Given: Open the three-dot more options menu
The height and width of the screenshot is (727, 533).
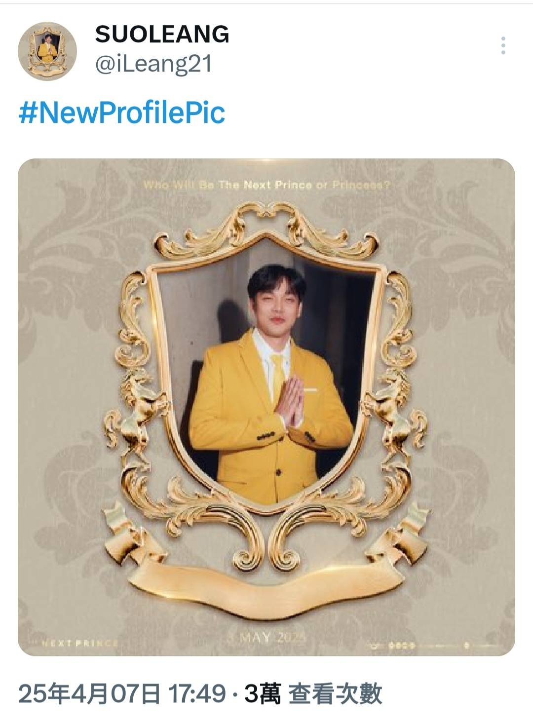Looking at the screenshot, I should click(503, 45).
